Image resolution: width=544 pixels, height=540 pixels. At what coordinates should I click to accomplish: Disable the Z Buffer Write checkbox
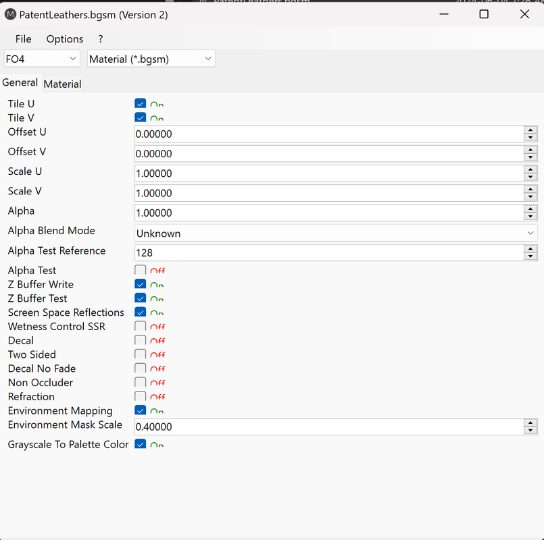(x=140, y=284)
